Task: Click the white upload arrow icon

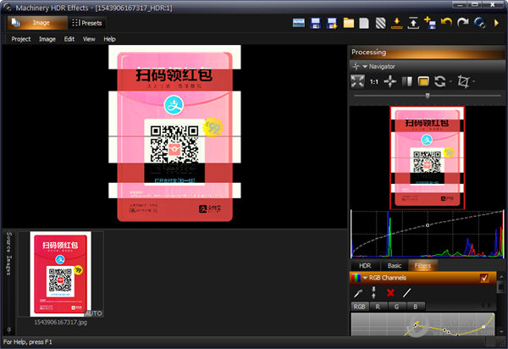Action: [x=413, y=24]
